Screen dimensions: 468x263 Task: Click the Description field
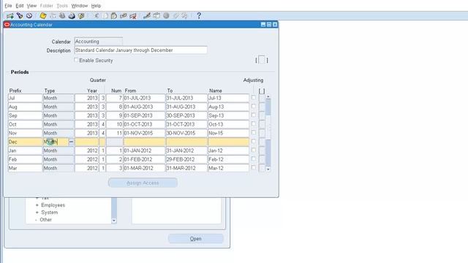[140, 50]
